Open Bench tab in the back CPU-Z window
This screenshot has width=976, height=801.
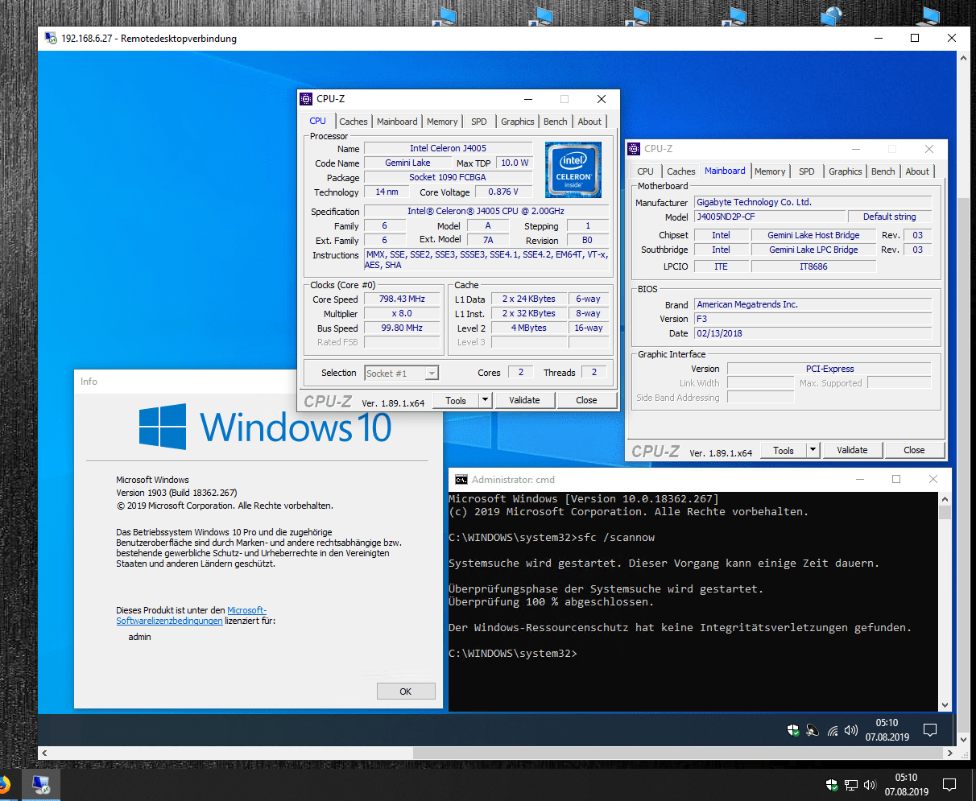[883, 171]
